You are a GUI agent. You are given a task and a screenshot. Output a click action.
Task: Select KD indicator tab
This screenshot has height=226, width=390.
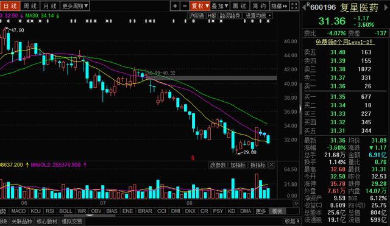tap(232, 211)
